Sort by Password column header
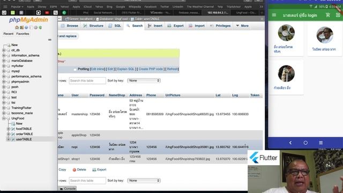Viewport: 343px width, 193px height. click(97, 95)
